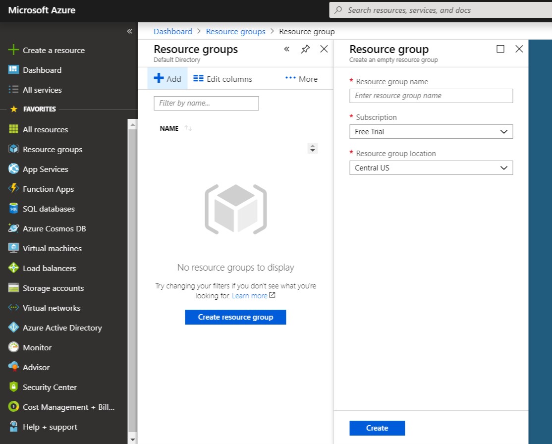This screenshot has width=552, height=444.
Task: Collapse the left sidebar with double chevron
Action: 129,31
